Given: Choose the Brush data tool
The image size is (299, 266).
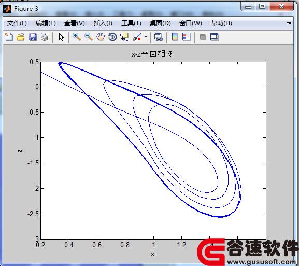Looking at the screenshot, I should 137,37.
